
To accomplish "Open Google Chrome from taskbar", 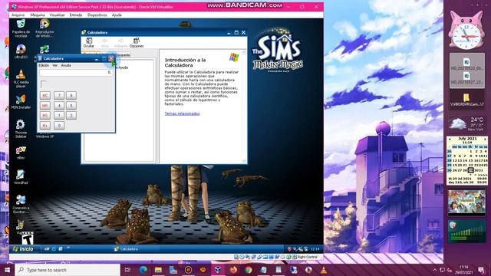I will point(249,270).
